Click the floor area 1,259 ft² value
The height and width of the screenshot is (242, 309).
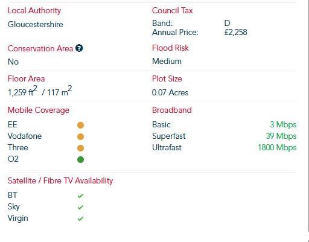22,91
